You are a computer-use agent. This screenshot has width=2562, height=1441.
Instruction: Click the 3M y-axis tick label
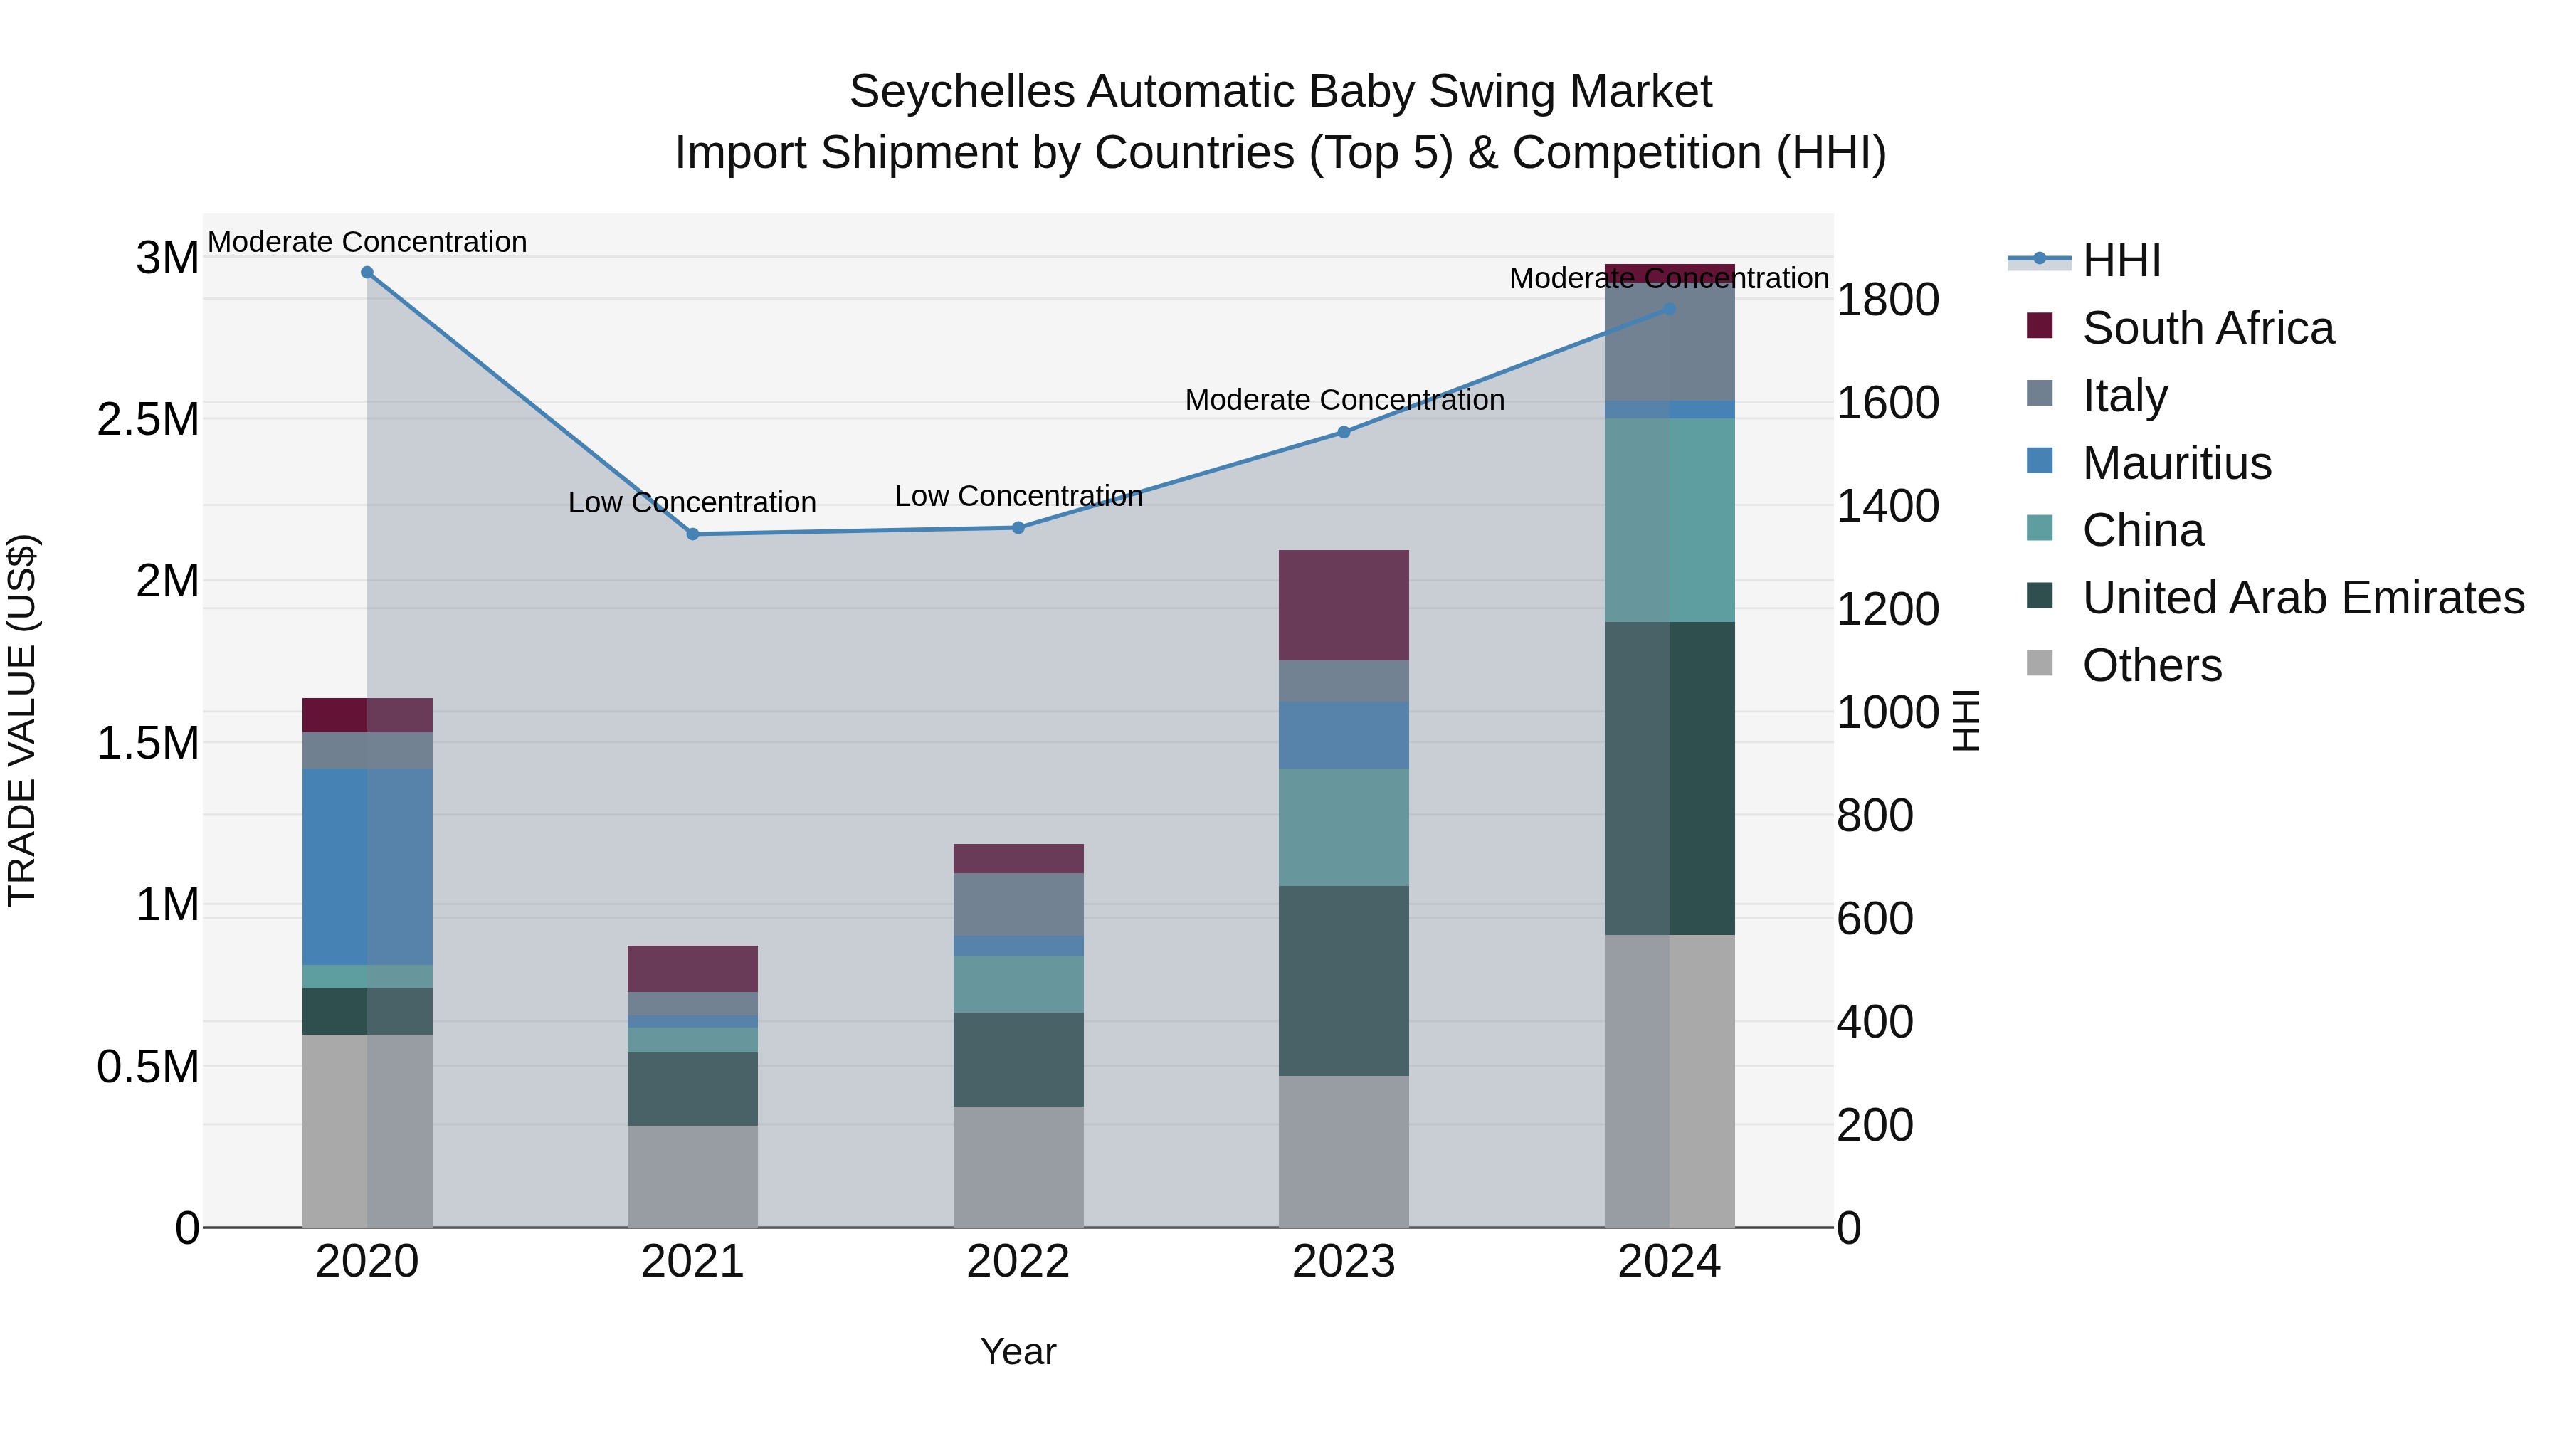coord(167,258)
